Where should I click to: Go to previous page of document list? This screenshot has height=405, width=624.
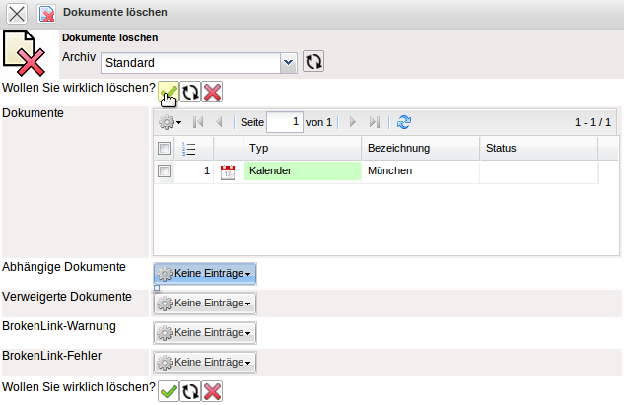219,122
